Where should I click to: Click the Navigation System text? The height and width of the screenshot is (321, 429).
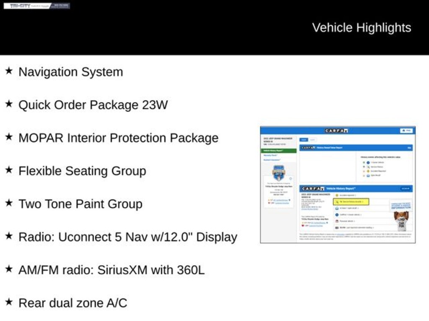click(x=70, y=72)
